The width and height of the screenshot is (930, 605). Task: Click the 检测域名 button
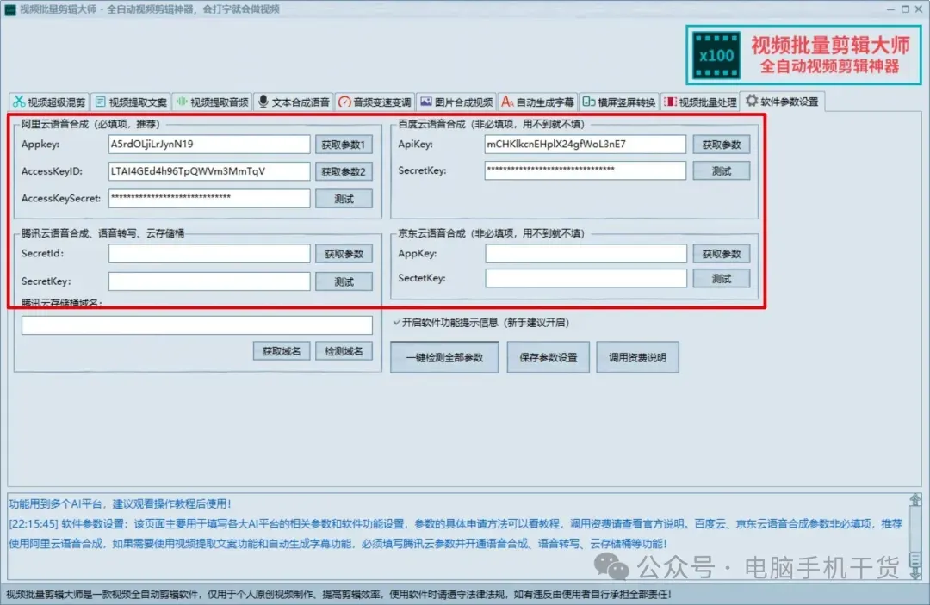tap(344, 351)
